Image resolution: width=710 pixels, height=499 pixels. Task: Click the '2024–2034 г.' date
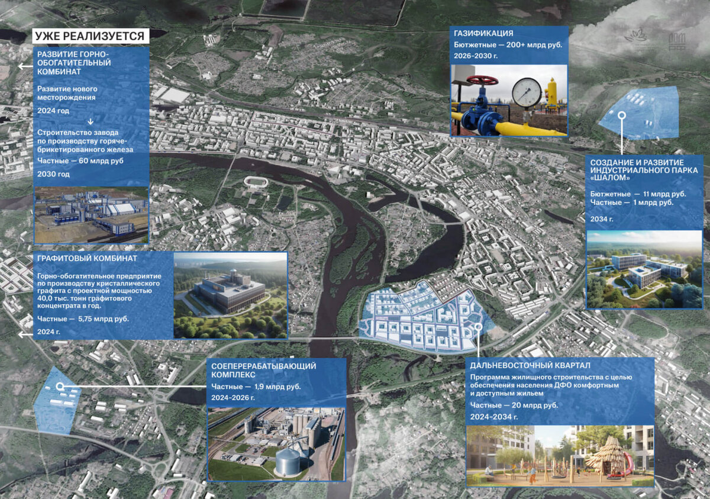coord(494,417)
